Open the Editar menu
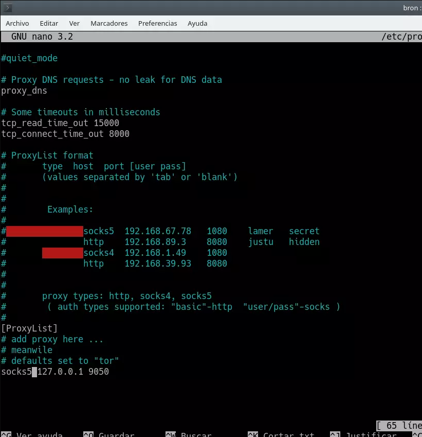 49,23
